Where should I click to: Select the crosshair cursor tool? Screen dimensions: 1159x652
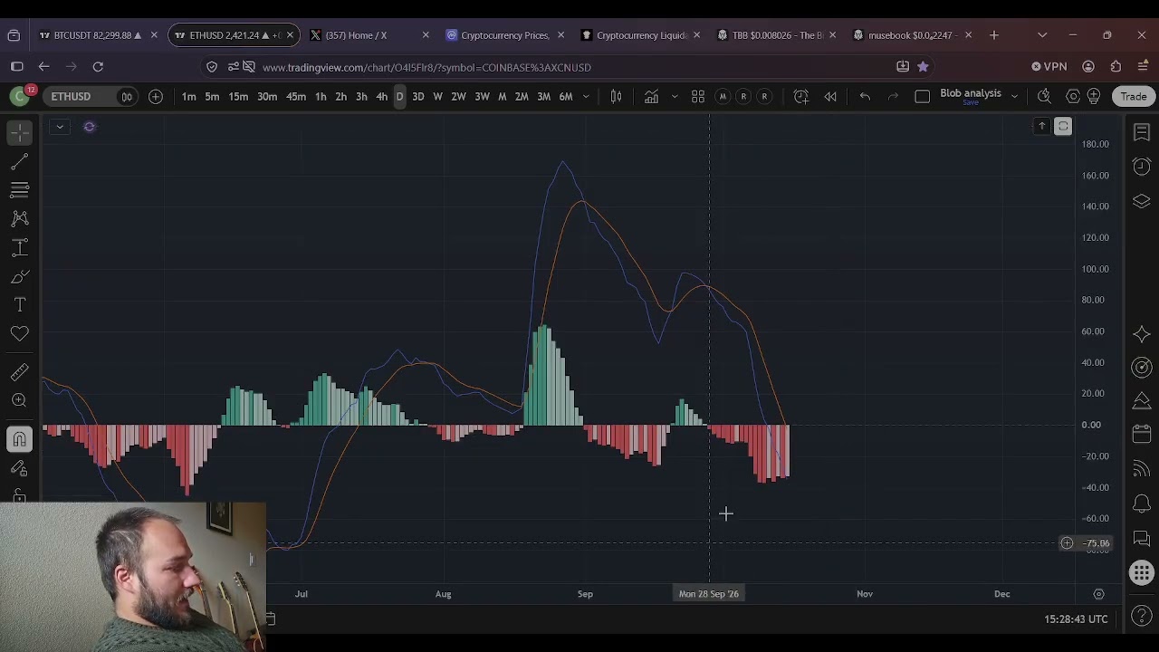point(19,132)
